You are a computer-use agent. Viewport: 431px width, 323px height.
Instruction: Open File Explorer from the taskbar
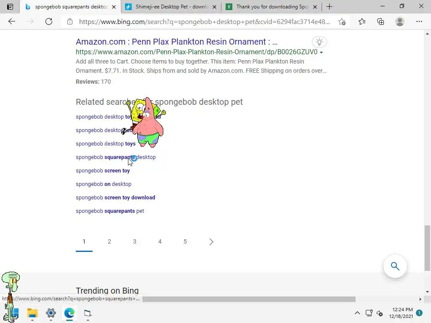click(x=32, y=313)
